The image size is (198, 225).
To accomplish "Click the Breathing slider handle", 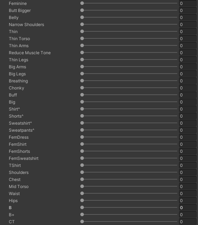I will point(82,81).
